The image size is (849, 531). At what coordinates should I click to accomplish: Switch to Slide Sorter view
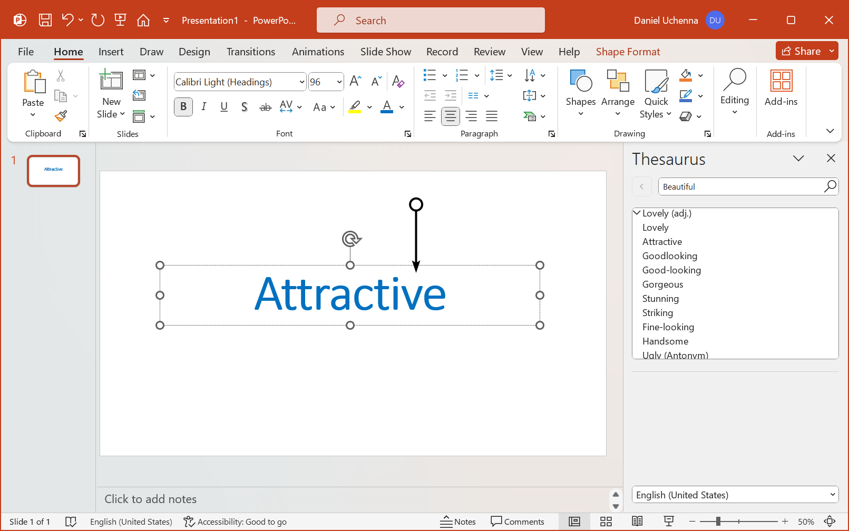606,522
